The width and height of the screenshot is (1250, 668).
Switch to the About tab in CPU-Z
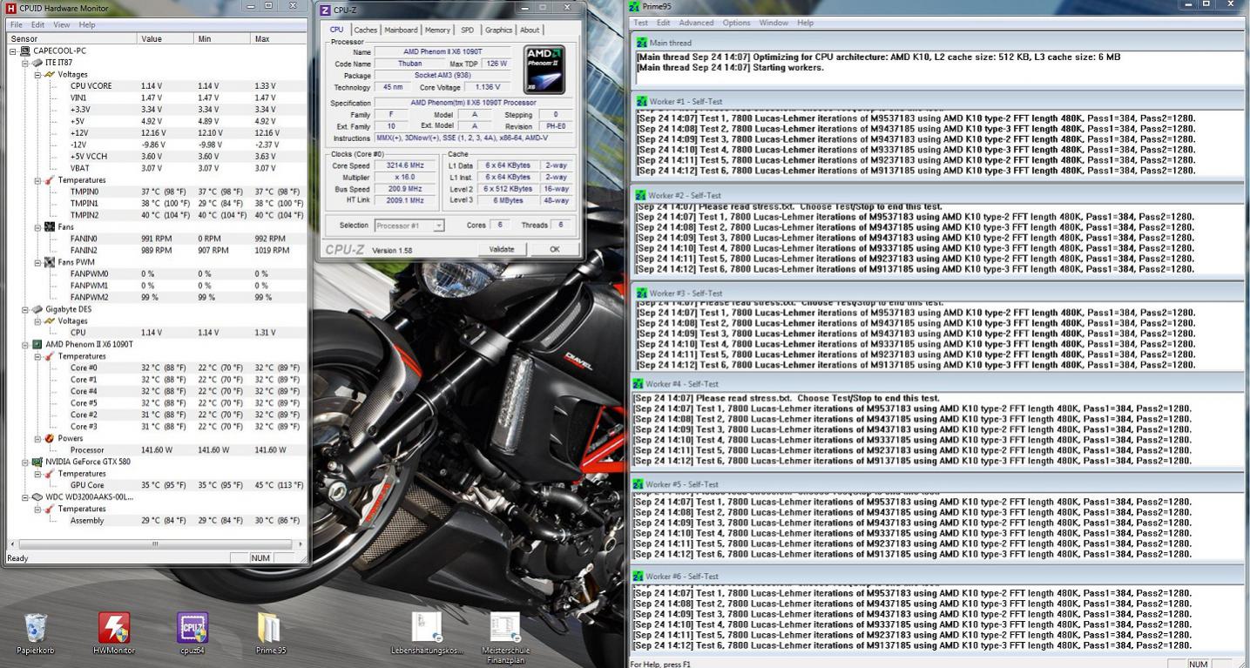[x=530, y=30]
